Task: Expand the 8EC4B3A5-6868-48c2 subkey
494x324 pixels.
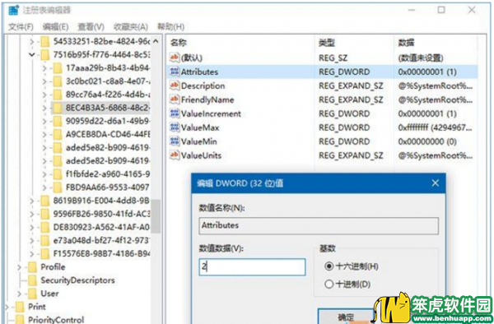Action: pos(44,108)
